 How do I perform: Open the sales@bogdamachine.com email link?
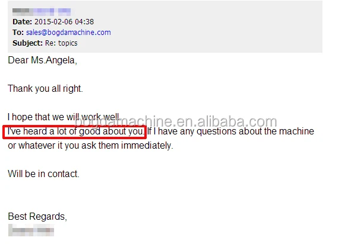click(68, 33)
